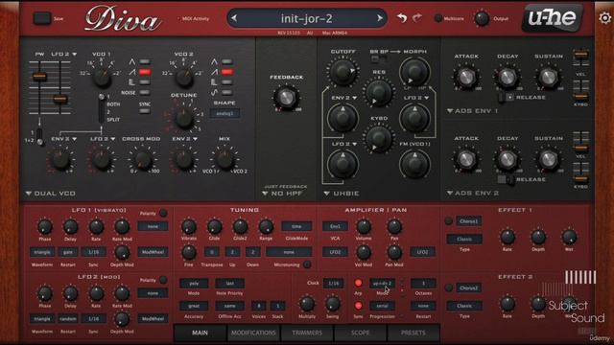614x345 pixels.
Task: Click the init-jor-2 preset name display
Action: pyautogui.click(x=307, y=18)
